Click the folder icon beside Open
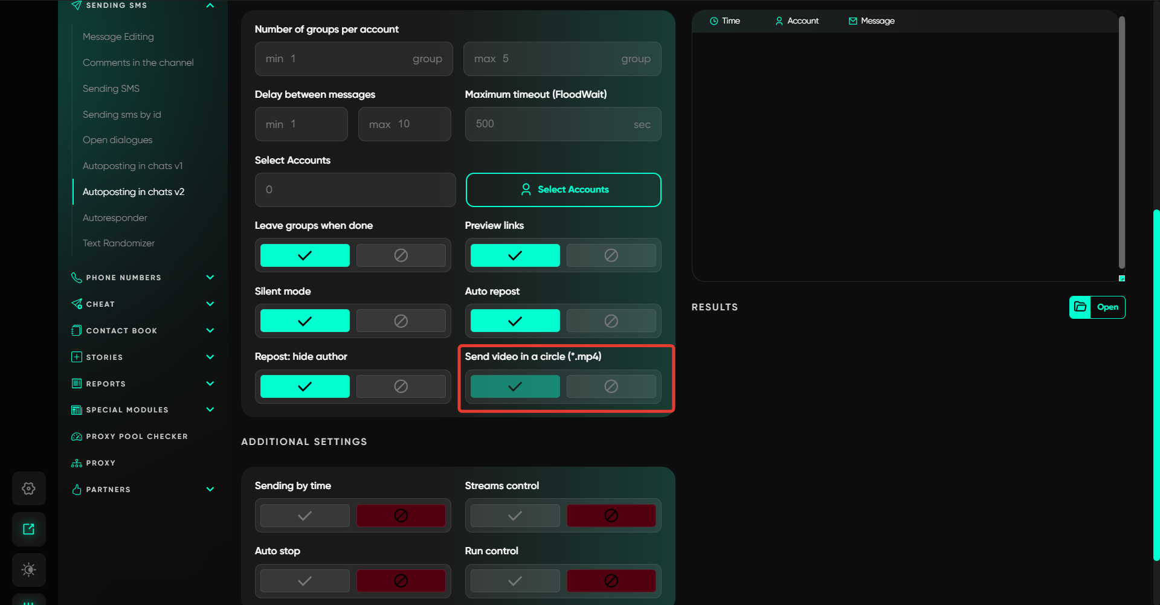 pyautogui.click(x=1080, y=307)
